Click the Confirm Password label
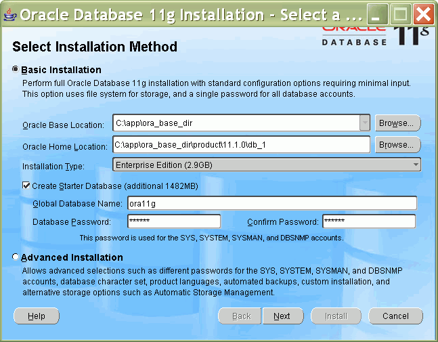Screen dimensions: 438x342 [283, 221]
